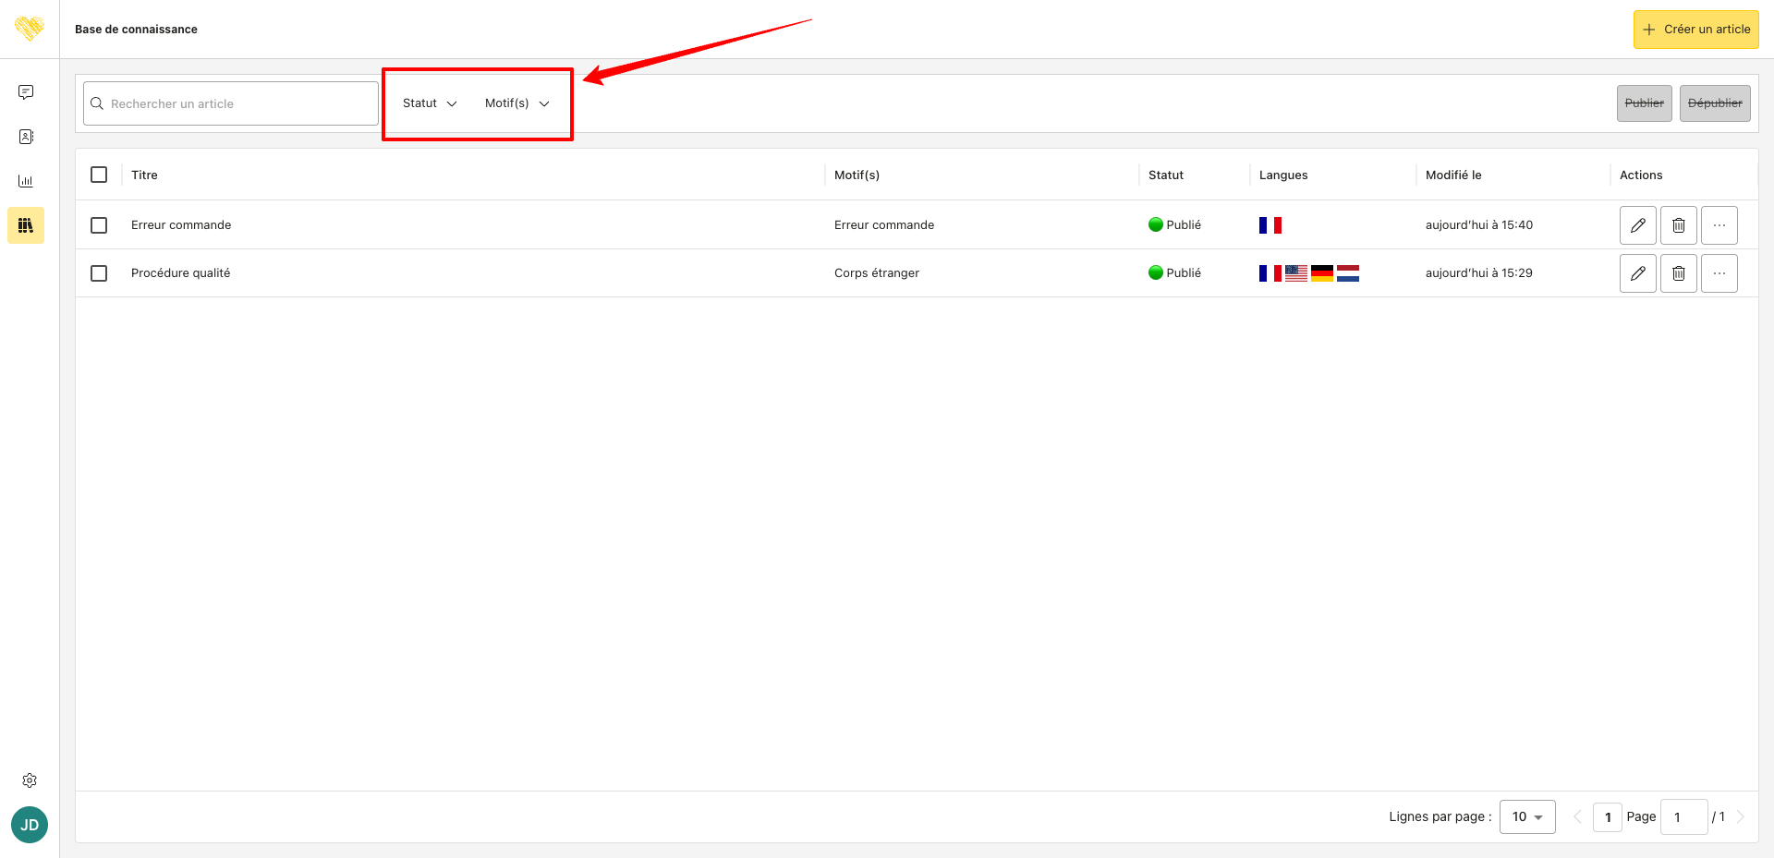Open the lines per page dropdown
Viewport: 1774px width, 858px height.
pos(1527,817)
